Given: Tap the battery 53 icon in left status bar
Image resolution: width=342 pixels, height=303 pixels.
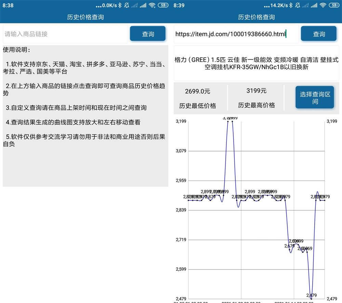Looking at the screenshot, I should (163, 5).
